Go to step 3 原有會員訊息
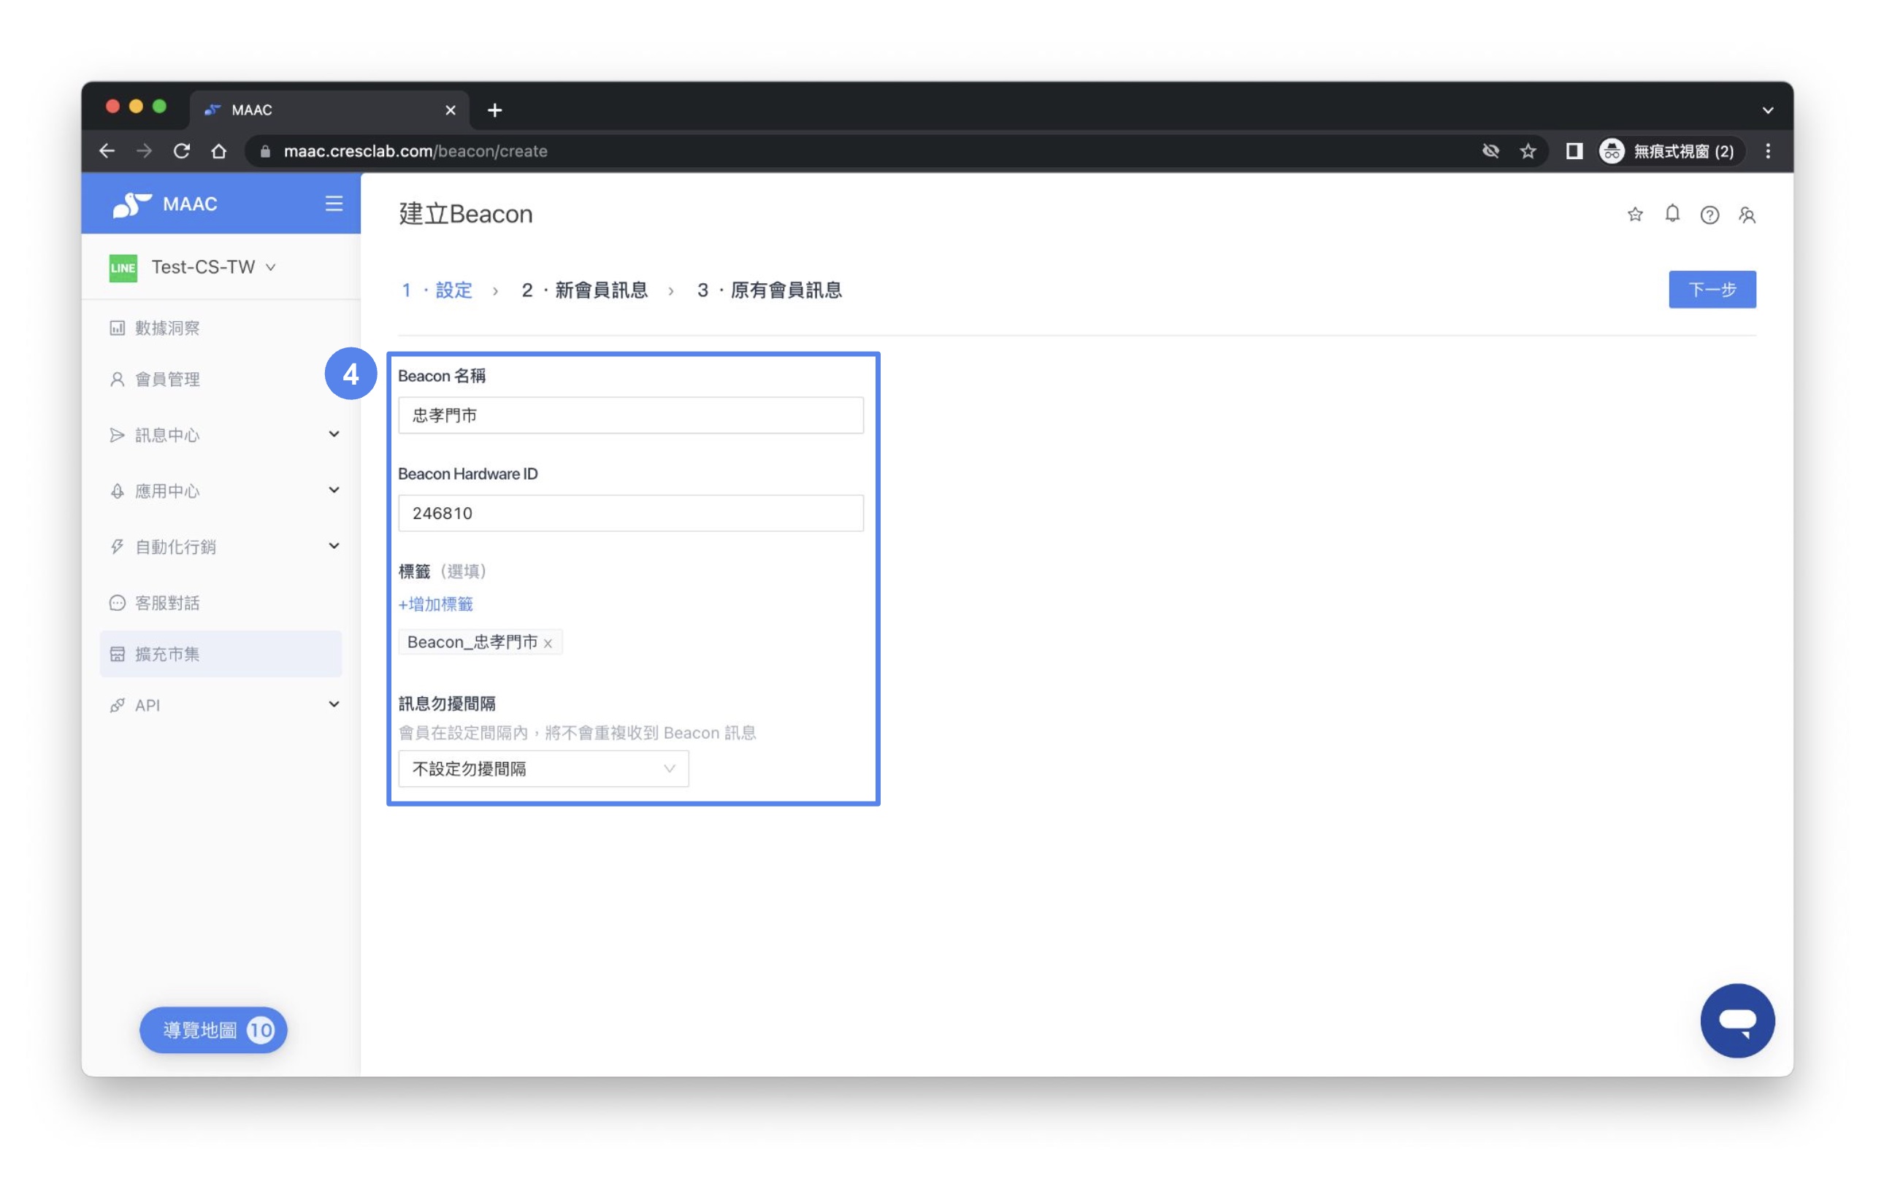The width and height of the screenshot is (1884, 1197). click(770, 290)
